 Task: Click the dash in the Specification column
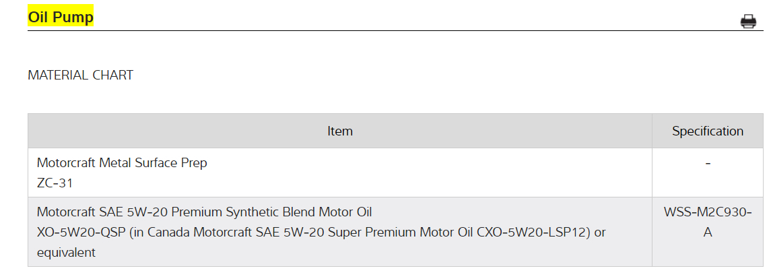[x=707, y=162]
